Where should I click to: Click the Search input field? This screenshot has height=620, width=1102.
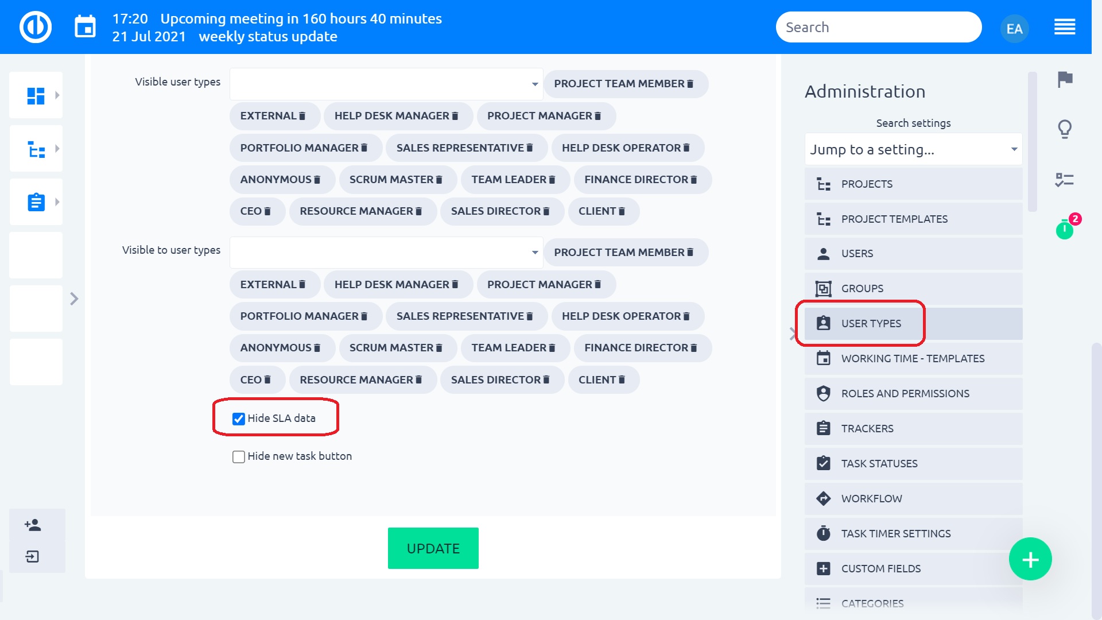point(878,27)
